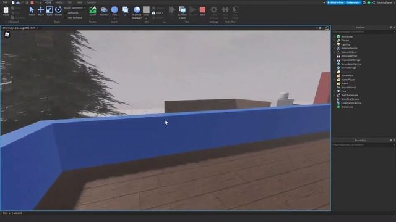Select SoundService in Explorer

tap(348, 88)
